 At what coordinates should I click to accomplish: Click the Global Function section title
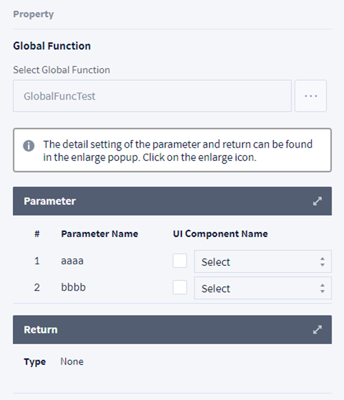(x=52, y=46)
